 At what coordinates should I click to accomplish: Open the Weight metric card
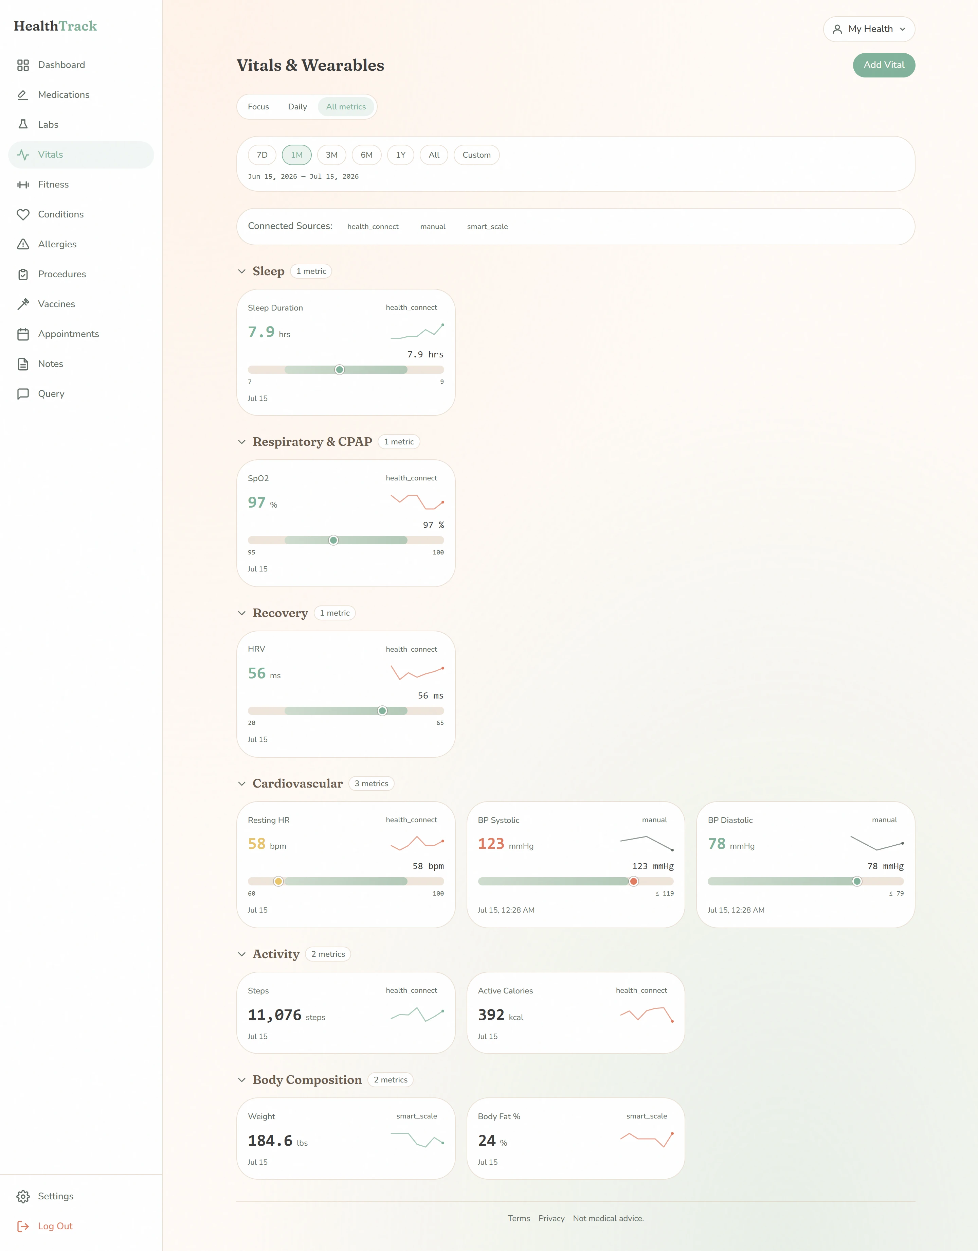346,1138
